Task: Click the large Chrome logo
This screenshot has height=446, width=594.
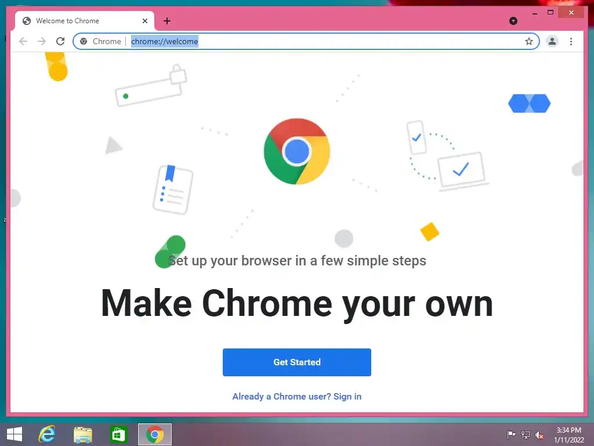Action: [296, 152]
